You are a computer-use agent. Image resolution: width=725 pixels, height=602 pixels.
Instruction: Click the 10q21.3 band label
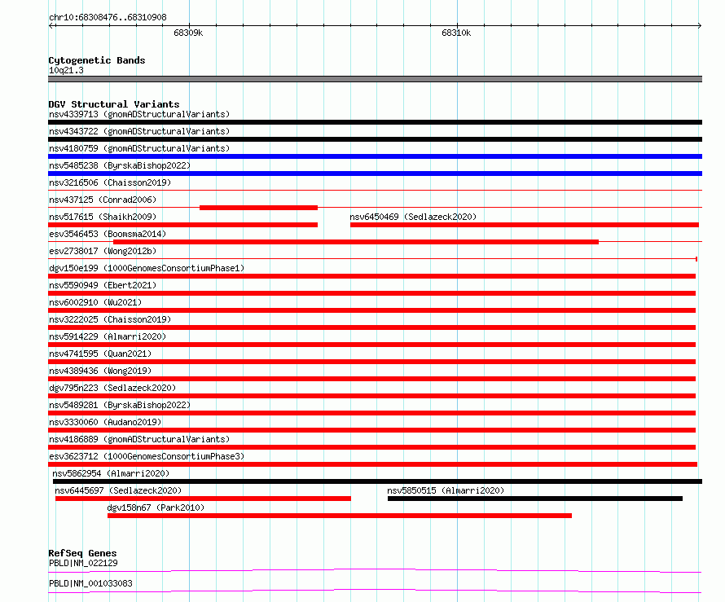coord(66,70)
